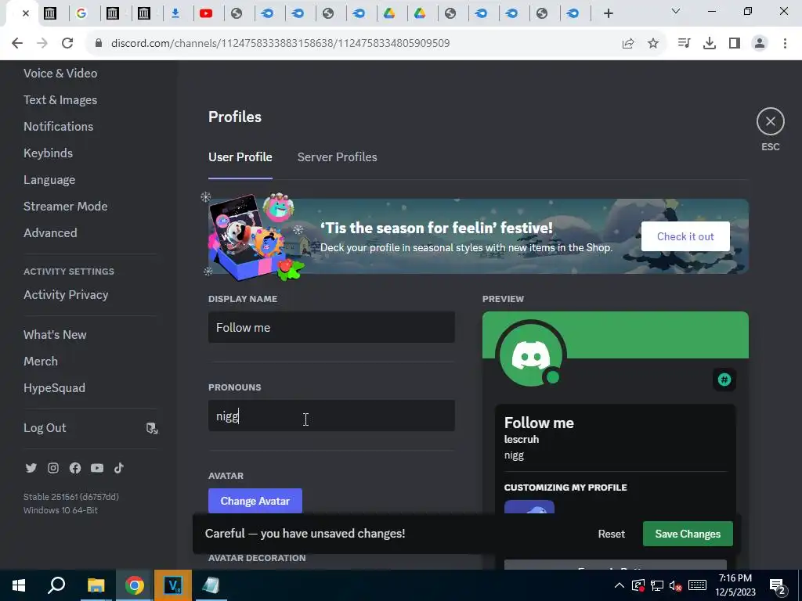Open the media control icon in Chrome toolbar
This screenshot has height=601, width=802.
[684, 43]
